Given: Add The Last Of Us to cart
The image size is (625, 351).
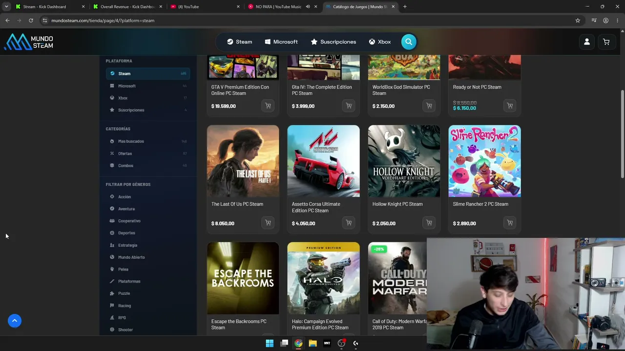Looking at the screenshot, I should coord(268,223).
